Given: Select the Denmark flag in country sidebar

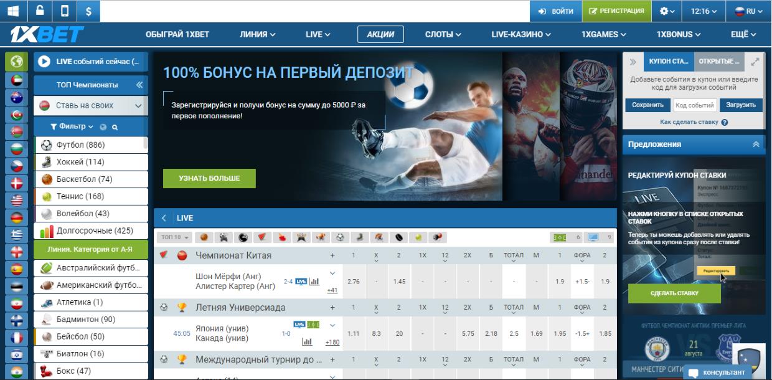Looking at the screenshot, I should [17, 183].
